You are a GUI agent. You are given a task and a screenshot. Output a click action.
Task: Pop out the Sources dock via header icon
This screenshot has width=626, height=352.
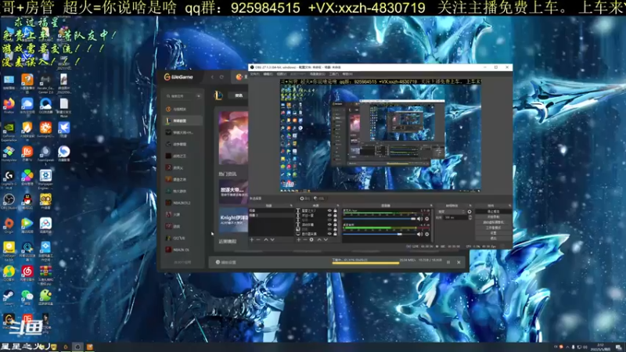[338, 206]
